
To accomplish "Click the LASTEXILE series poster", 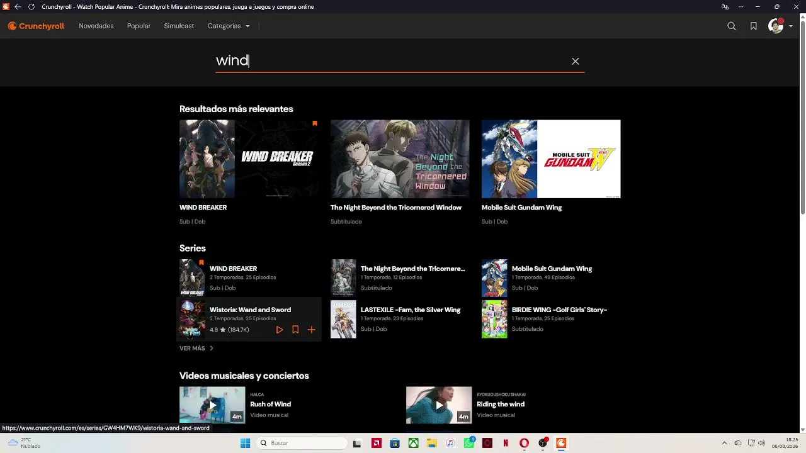I will 343,319.
